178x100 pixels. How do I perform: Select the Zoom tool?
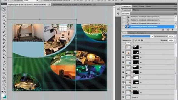click(x=4, y=88)
